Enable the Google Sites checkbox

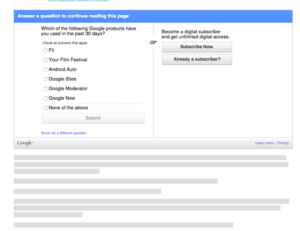click(x=45, y=79)
